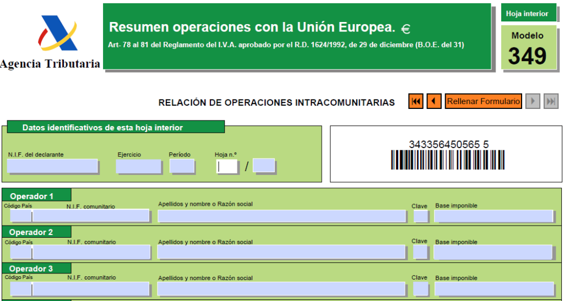Click the Hoja n.º first box

pyautogui.click(x=227, y=167)
